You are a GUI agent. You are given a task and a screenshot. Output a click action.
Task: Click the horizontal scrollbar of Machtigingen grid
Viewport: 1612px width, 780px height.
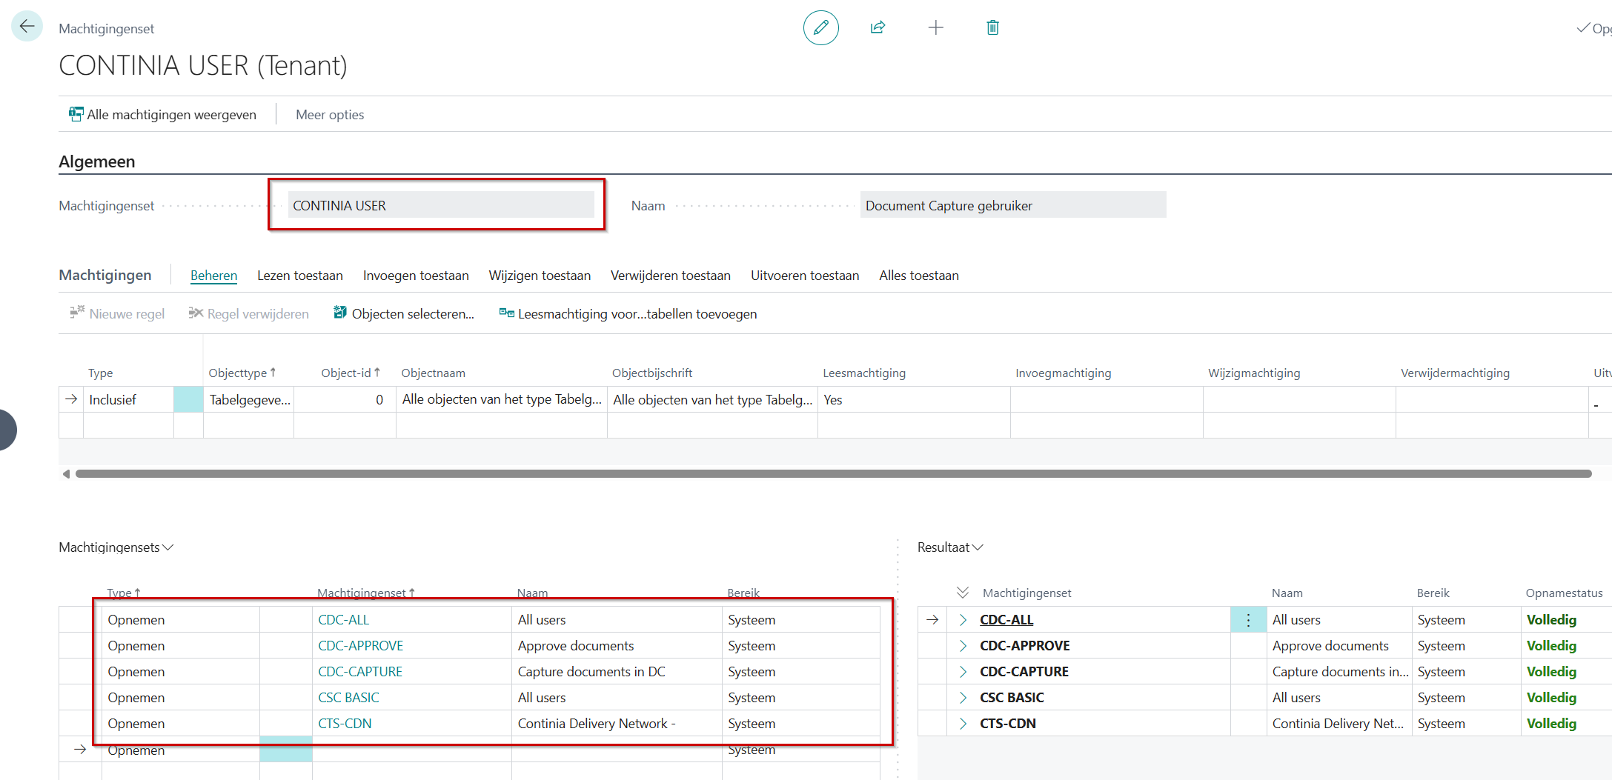pyautogui.click(x=833, y=474)
